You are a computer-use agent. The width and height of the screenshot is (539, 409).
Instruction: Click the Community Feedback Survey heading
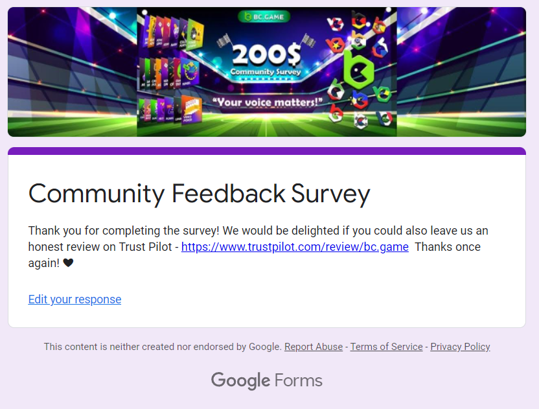tap(199, 194)
